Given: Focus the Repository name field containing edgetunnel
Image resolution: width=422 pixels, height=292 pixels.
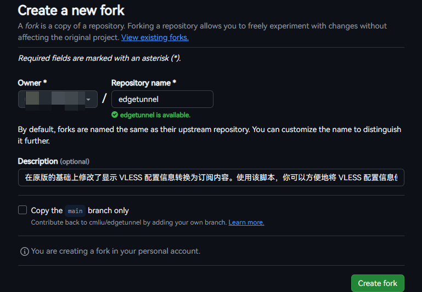Looking at the screenshot, I should (162, 99).
